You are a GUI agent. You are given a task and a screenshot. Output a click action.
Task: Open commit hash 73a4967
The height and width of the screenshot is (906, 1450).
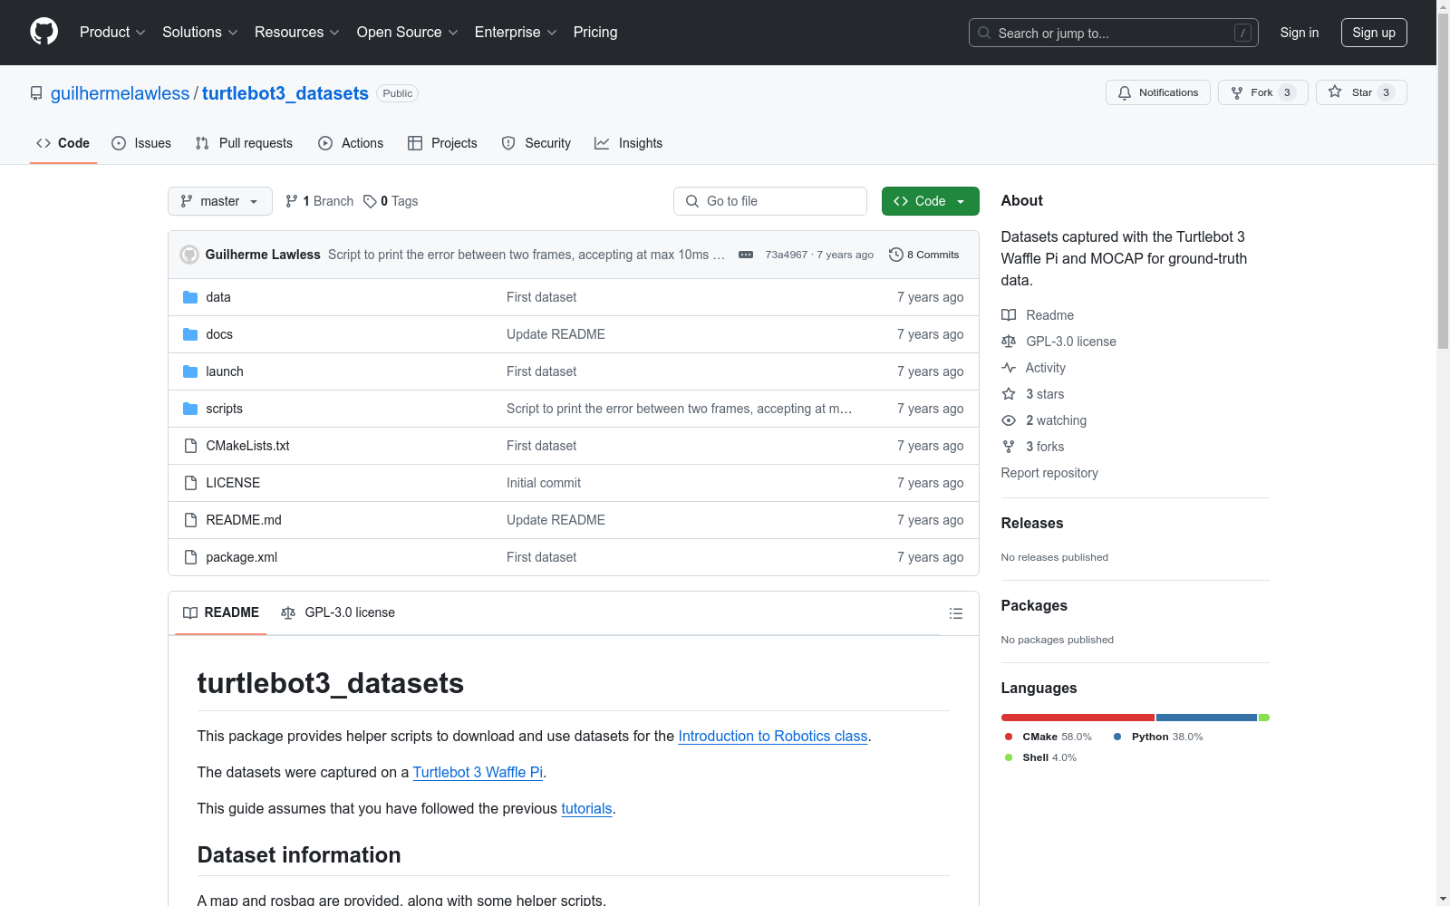pyautogui.click(x=786, y=255)
